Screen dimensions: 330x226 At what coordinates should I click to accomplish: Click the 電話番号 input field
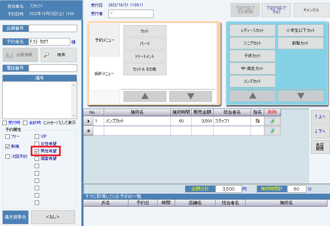tap(53, 68)
